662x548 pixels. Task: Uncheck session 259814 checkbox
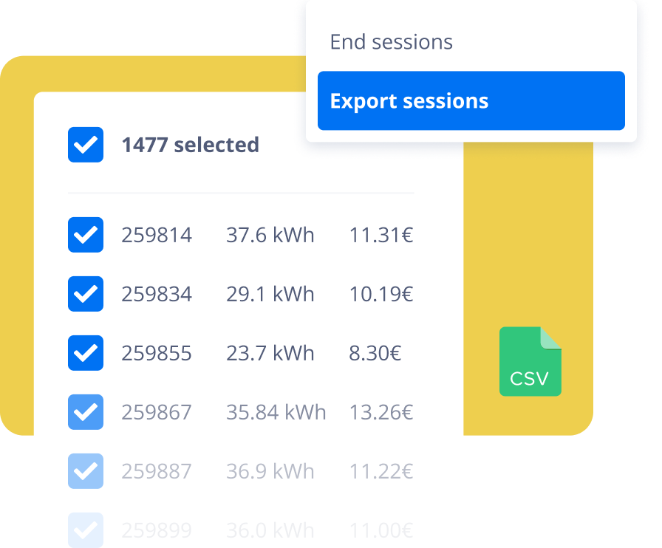[86, 235]
